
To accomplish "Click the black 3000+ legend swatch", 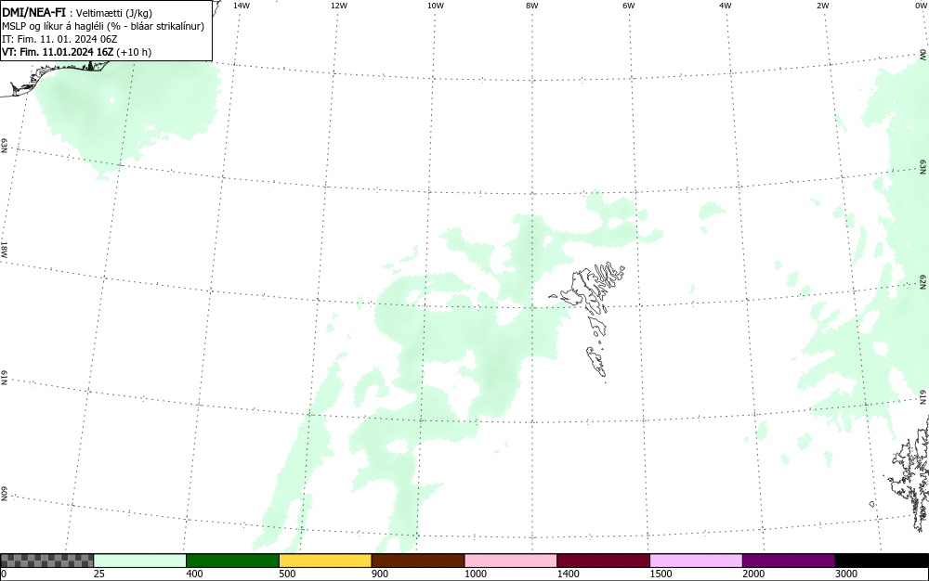I will tap(882, 561).
